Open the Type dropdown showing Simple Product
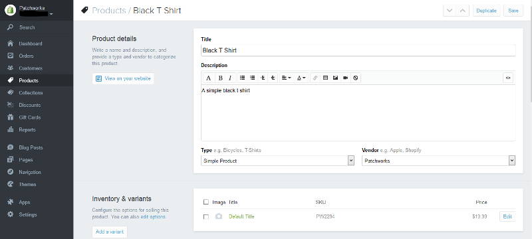 click(x=277, y=161)
